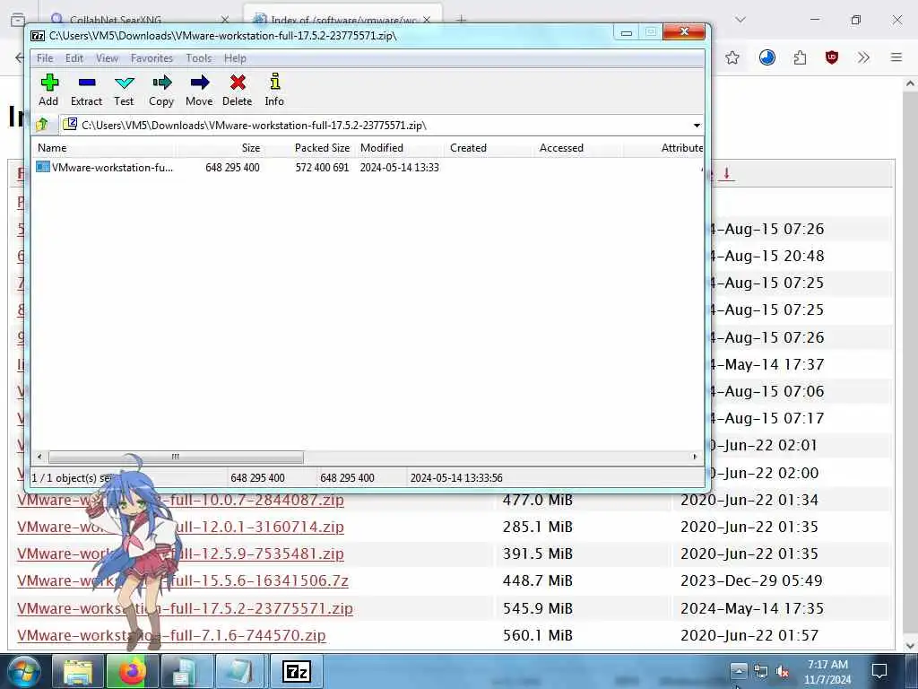Click the blue circular extension icon in Firefox

767,57
